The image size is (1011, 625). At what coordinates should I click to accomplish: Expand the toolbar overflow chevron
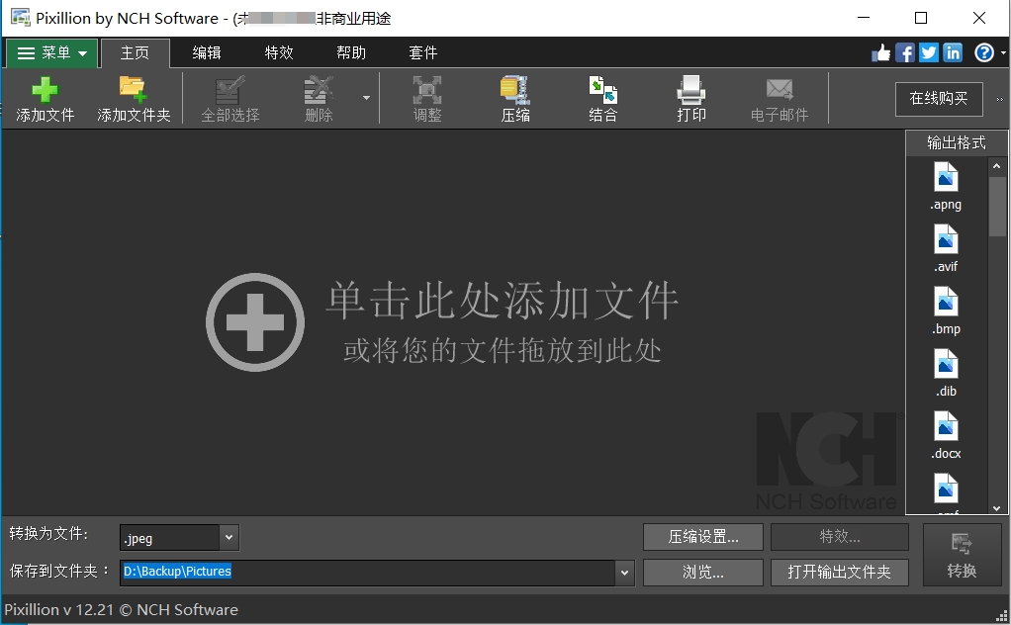coord(999,99)
